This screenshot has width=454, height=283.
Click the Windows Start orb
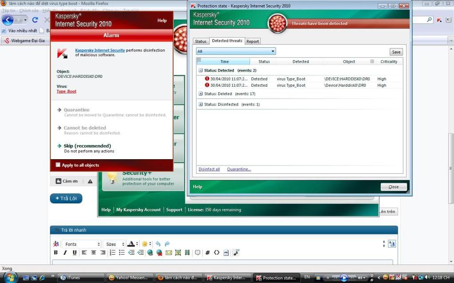point(10,277)
